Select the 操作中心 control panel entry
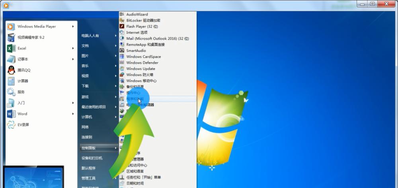 coord(158,93)
